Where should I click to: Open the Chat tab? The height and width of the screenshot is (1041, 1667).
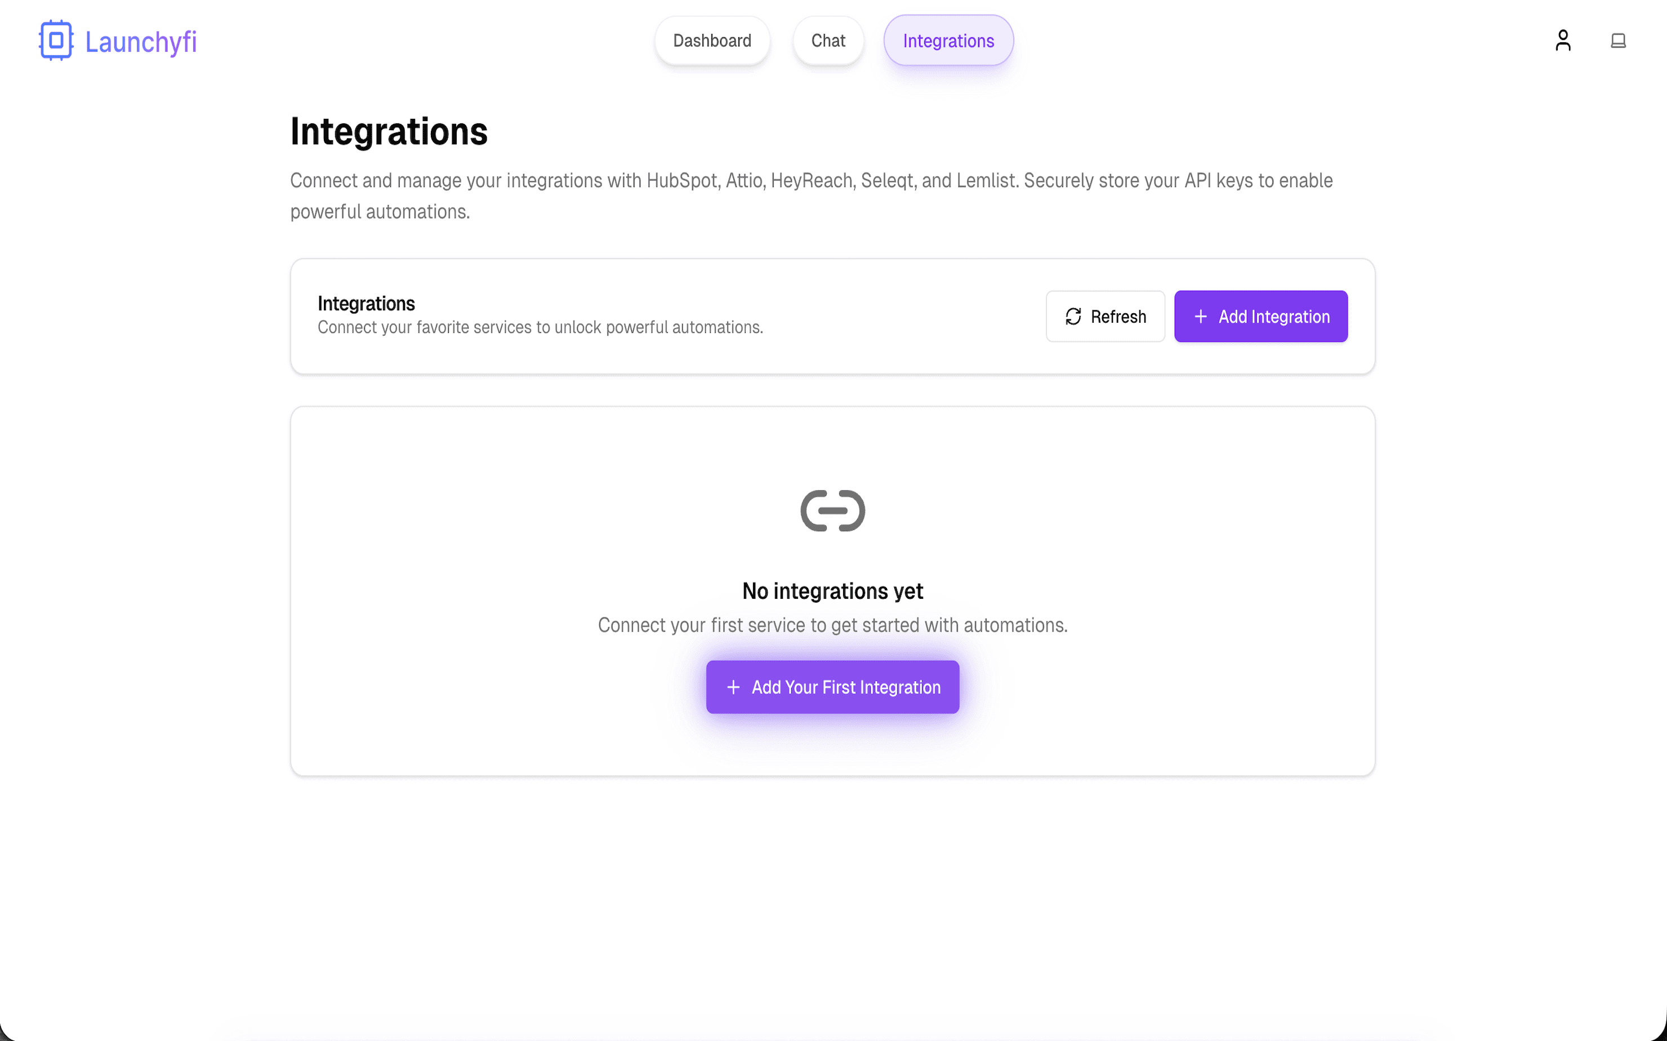click(x=828, y=41)
